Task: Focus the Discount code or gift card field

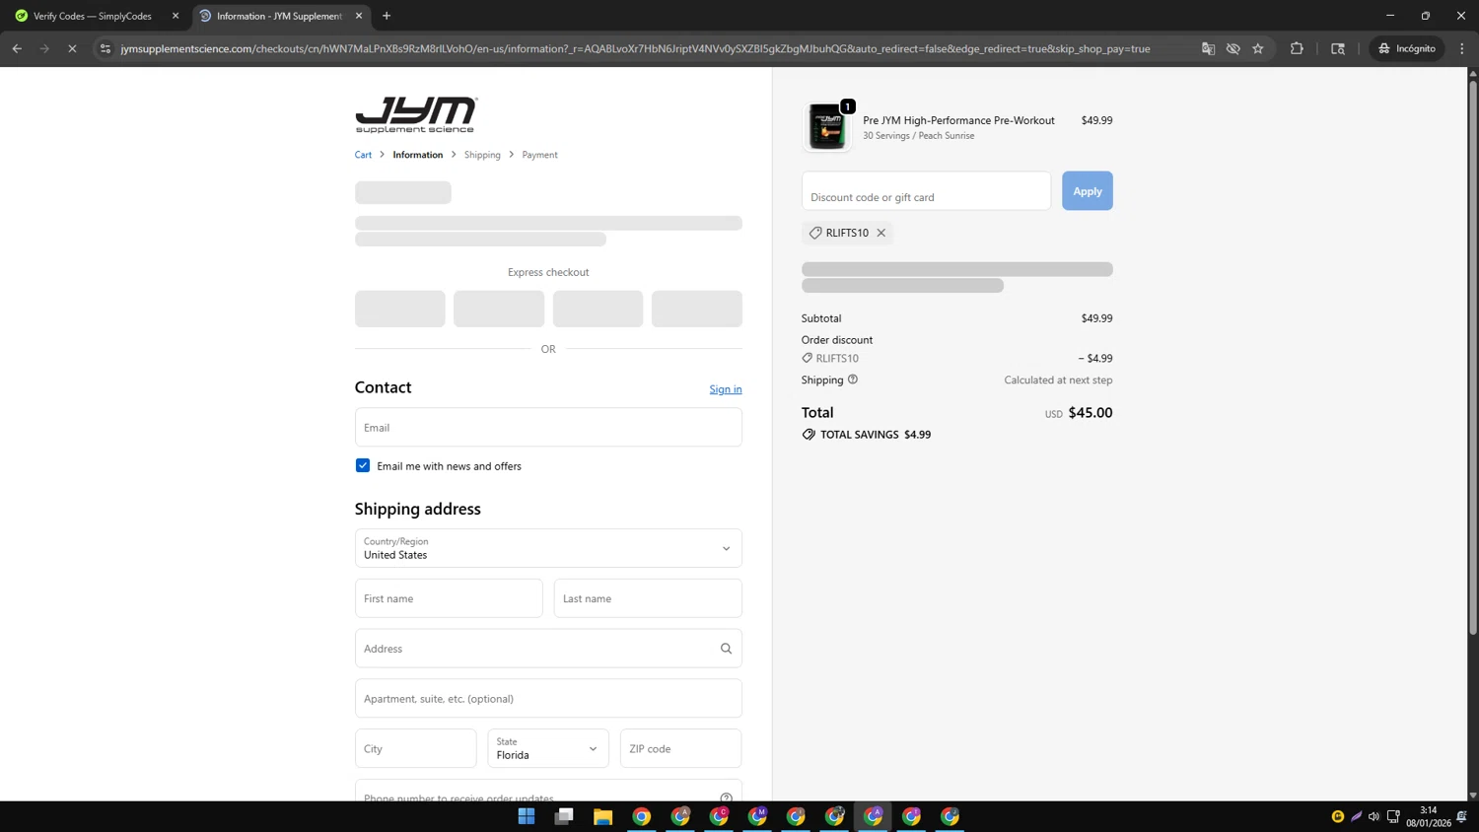Action: 926,191
